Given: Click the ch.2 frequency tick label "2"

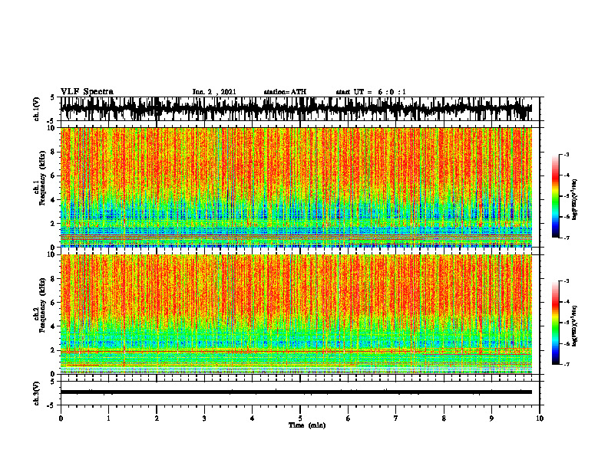Looking at the screenshot, I should coord(54,350).
